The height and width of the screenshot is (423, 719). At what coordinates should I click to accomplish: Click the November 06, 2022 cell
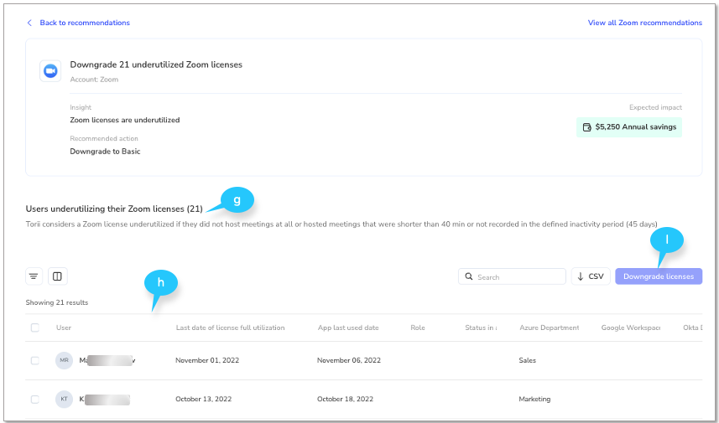pyautogui.click(x=349, y=360)
